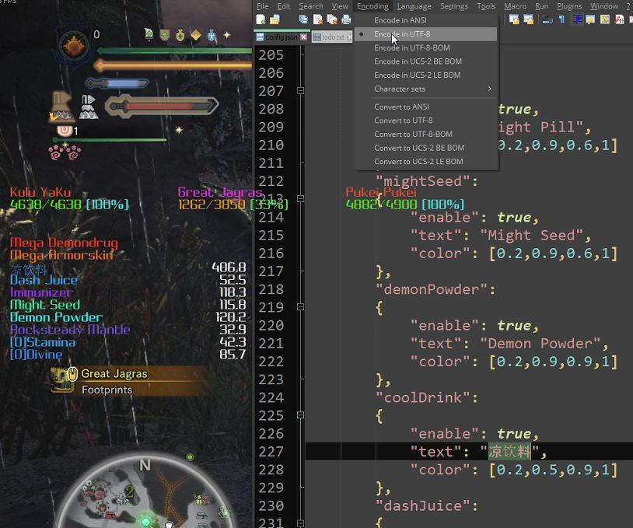Click the Close All documents toolbar icon
Screen dimensions: 633x528
(x=332, y=19)
